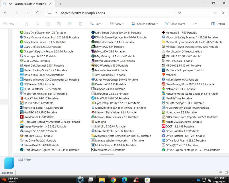Click the navigation pane vertical scrollbar
Viewport: 229px width, 183px height.
click(x=10, y=96)
